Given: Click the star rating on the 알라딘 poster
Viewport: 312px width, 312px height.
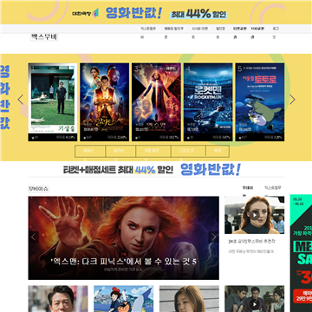Looking at the screenshot, I should [x=87, y=138].
